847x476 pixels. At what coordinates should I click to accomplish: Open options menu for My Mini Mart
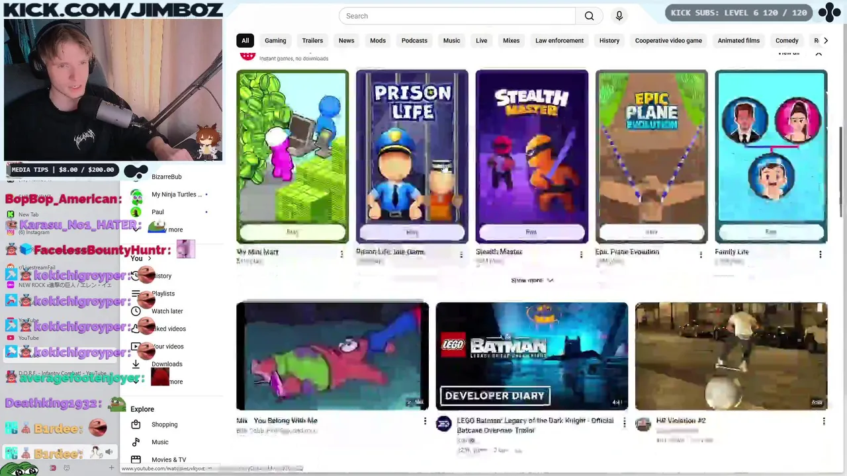click(x=341, y=255)
